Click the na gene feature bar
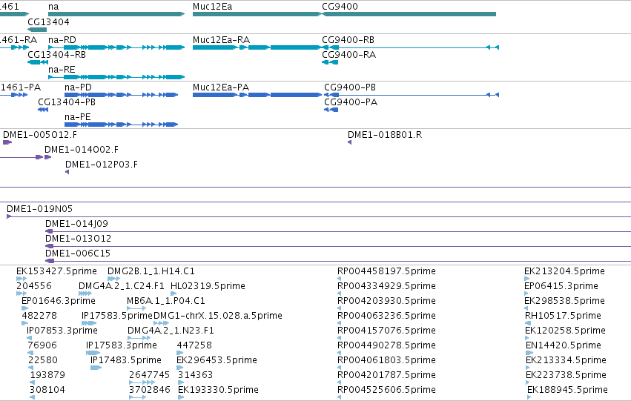 click(x=116, y=14)
